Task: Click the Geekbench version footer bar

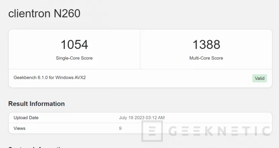Action: pyautogui.click(x=140, y=78)
